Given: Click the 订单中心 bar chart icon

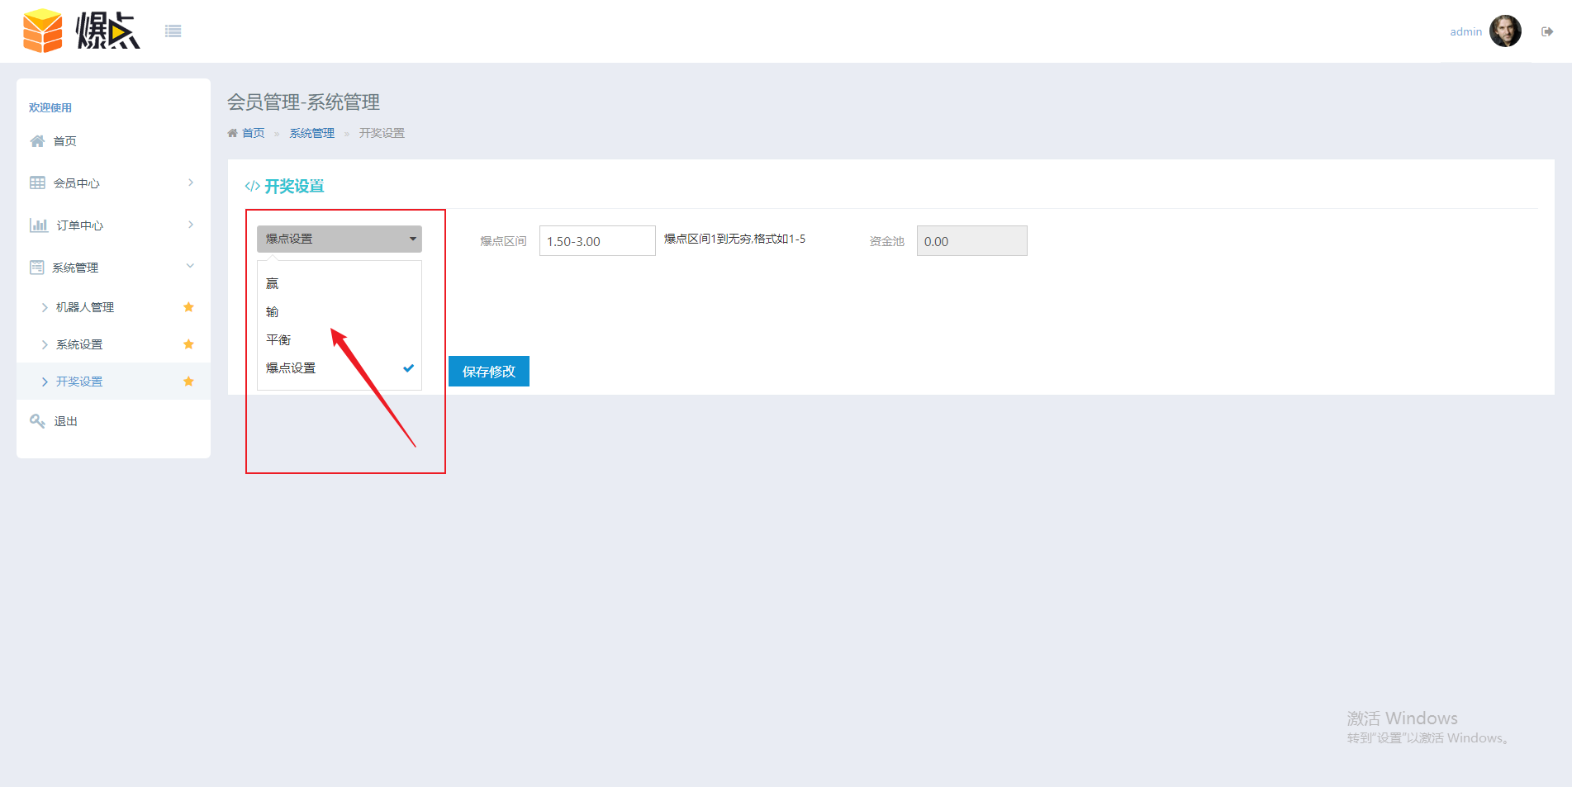Looking at the screenshot, I should click(x=39, y=225).
